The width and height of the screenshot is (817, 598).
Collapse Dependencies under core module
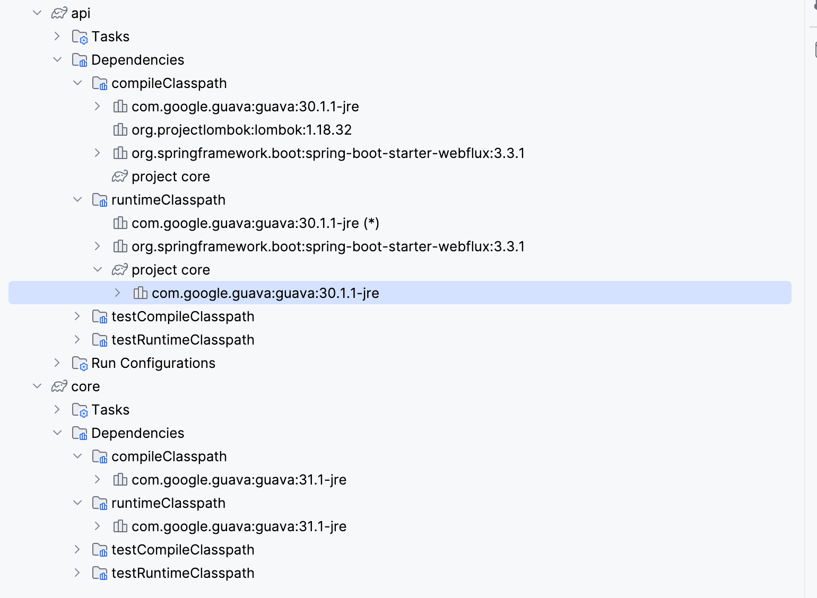coord(57,433)
